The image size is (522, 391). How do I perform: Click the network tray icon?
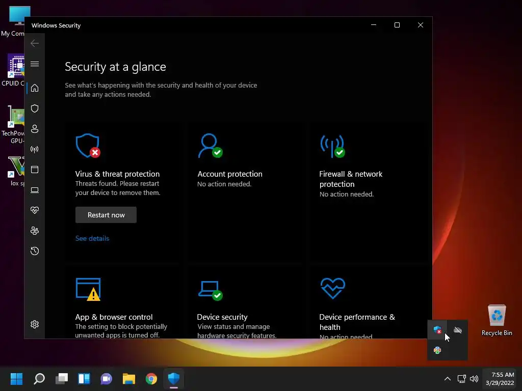click(461, 379)
